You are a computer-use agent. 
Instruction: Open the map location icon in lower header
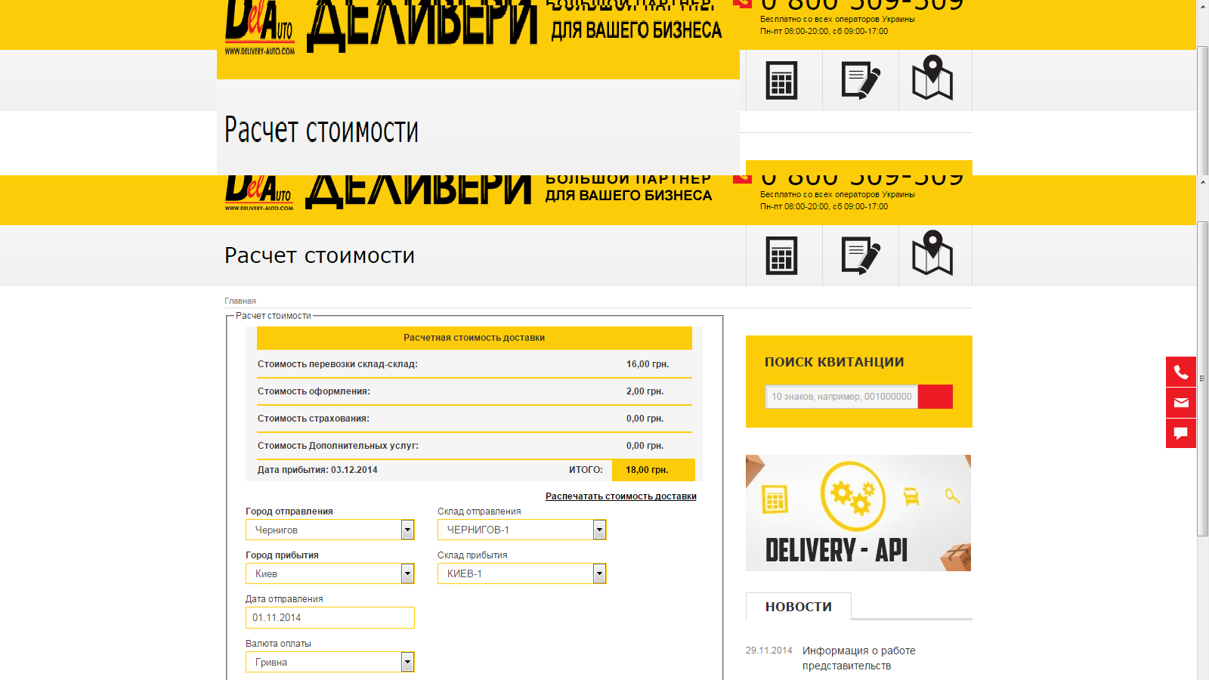(x=932, y=253)
